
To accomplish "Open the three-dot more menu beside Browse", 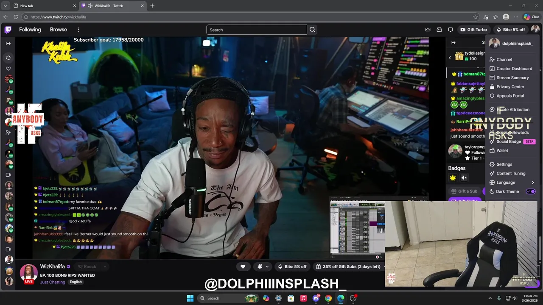I will pos(78,30).
